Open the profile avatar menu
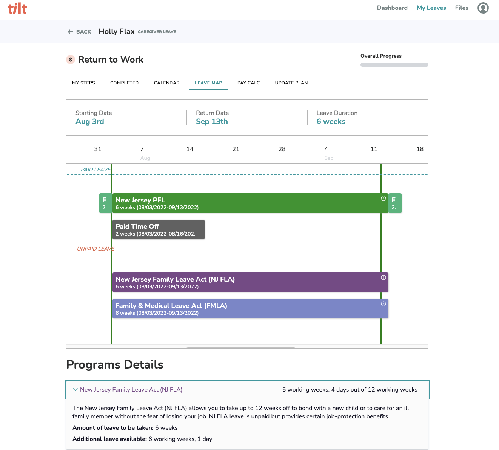499x450 pixels. pos(483,8)
